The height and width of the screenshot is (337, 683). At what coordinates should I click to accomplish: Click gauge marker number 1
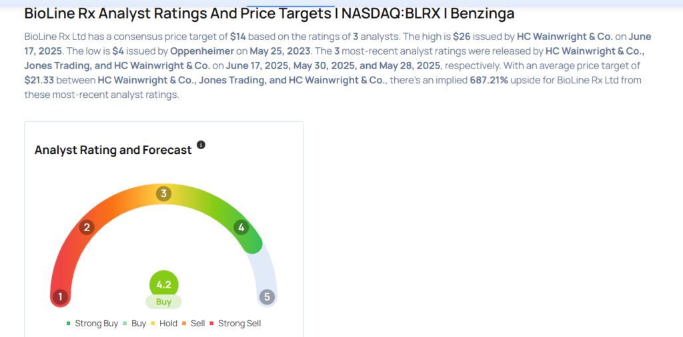tap(61, 296)
